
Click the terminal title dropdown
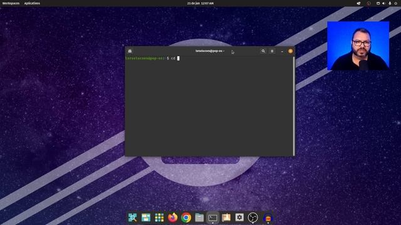(210, 51)
